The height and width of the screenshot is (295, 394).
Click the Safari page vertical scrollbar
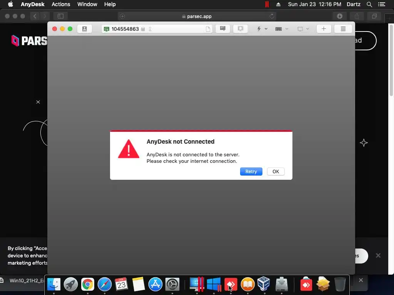click(391, 60)
